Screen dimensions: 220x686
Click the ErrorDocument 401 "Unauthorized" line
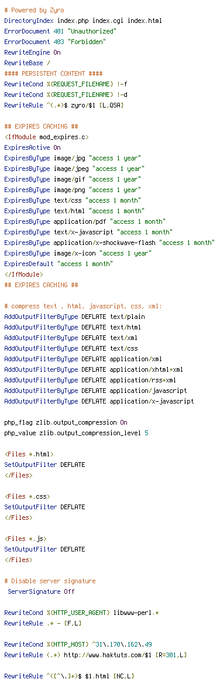click(60, 31)
